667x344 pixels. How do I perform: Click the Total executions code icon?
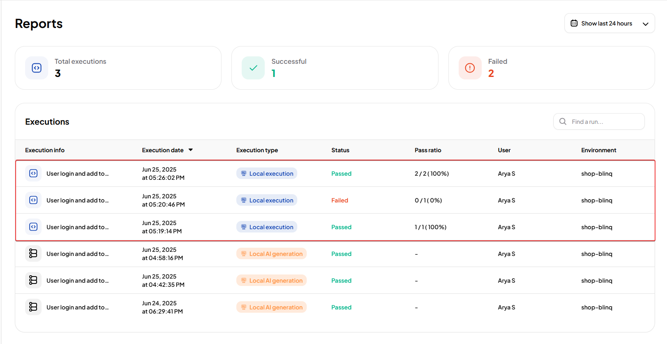pyautogui.click(x=37, y=68)
